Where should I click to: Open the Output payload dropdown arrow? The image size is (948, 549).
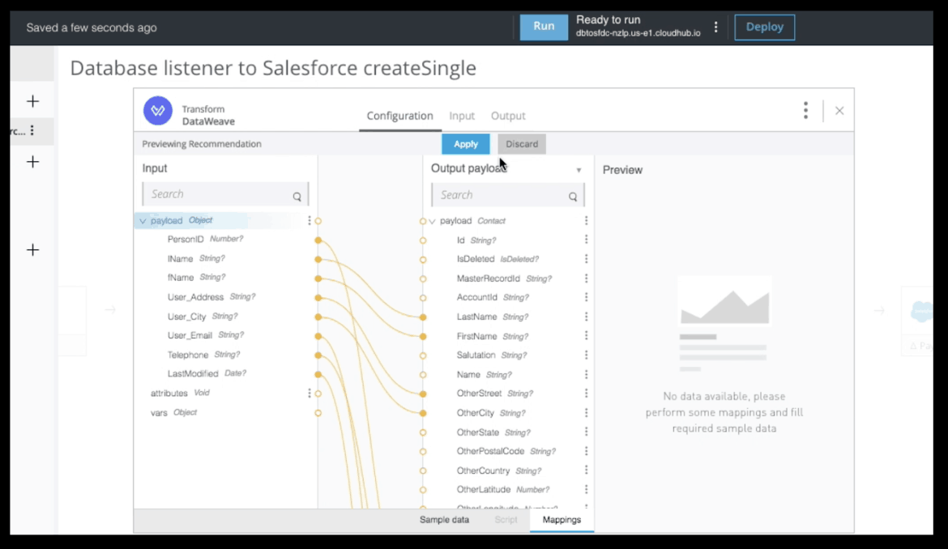click(579, 168)
